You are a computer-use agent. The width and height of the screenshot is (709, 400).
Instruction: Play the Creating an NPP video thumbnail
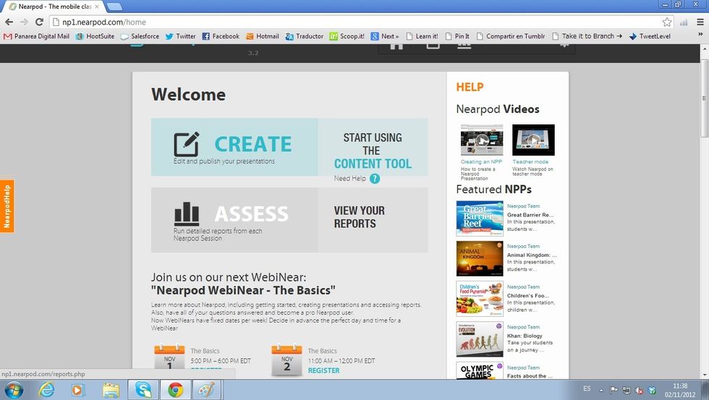[x=482, y=140]
